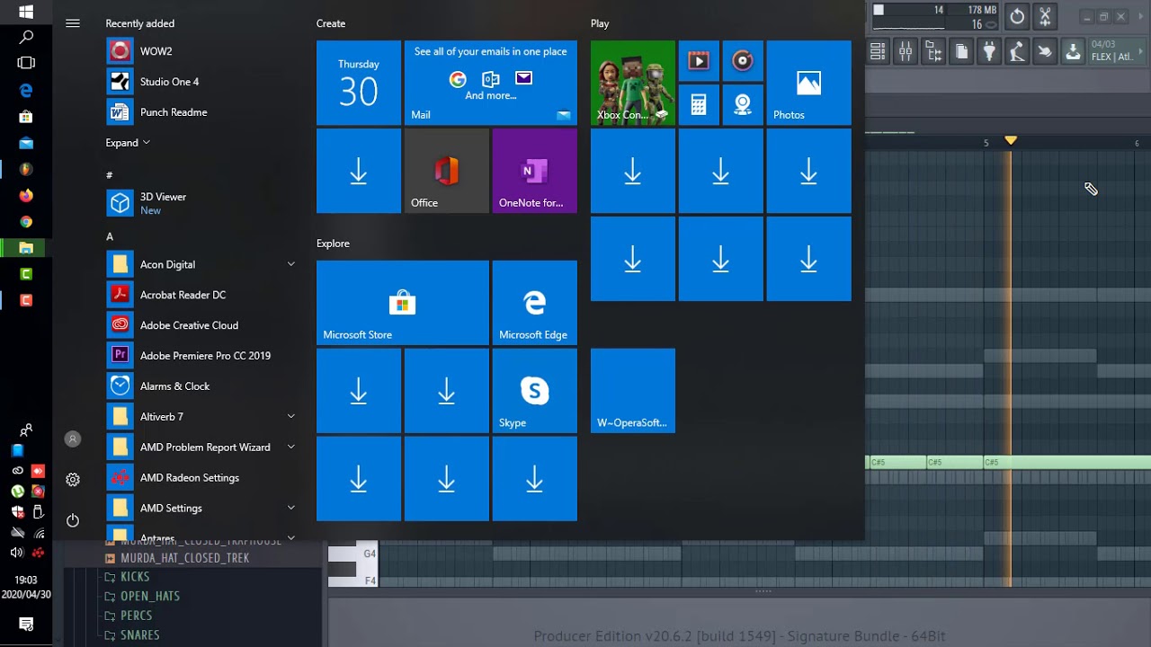
Task: Expand the Start menu hamburger navigation
Action: (73, 23)
